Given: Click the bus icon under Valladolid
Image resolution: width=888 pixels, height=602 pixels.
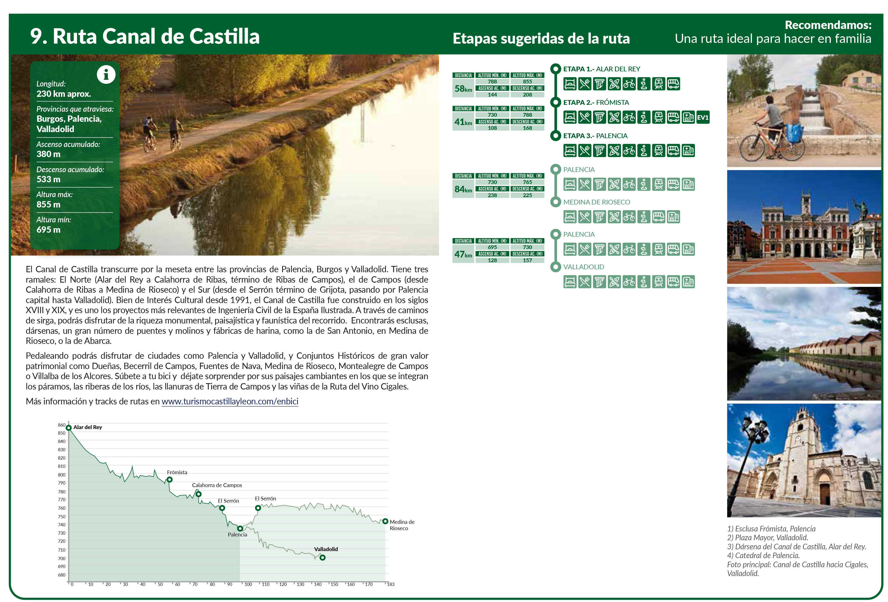Looking at the screenshot, I should click(x=674, y=282).
